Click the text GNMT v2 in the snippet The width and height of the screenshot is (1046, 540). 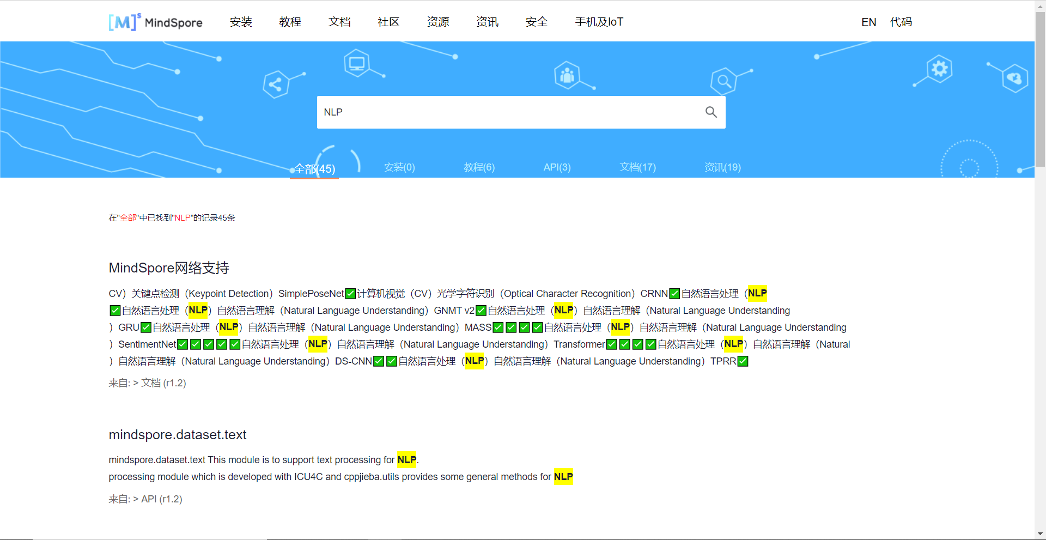pos(454,311)
